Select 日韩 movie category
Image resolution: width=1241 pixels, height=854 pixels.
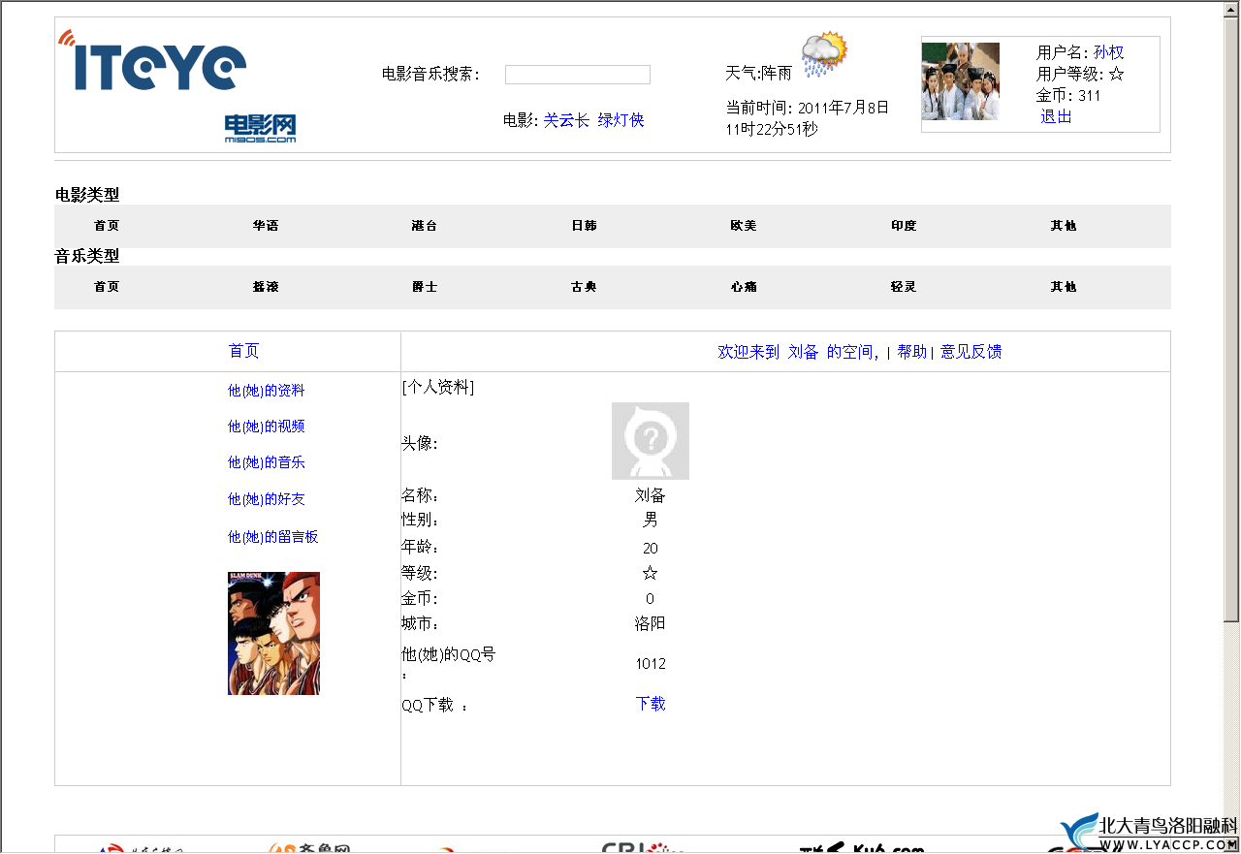pos(584,226)
